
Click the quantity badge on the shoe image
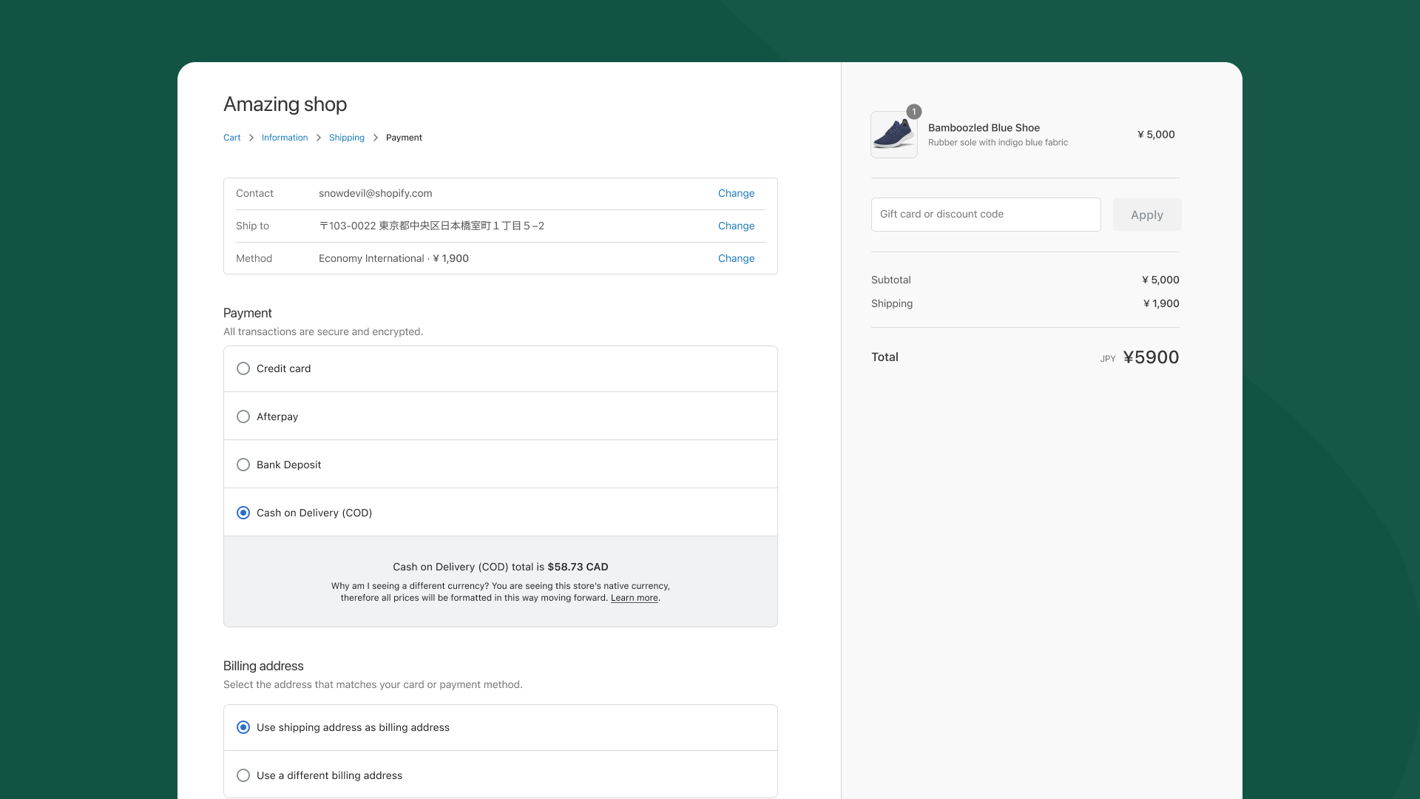tap(914, 112)
